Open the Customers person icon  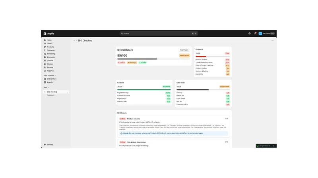pos(45,51)
